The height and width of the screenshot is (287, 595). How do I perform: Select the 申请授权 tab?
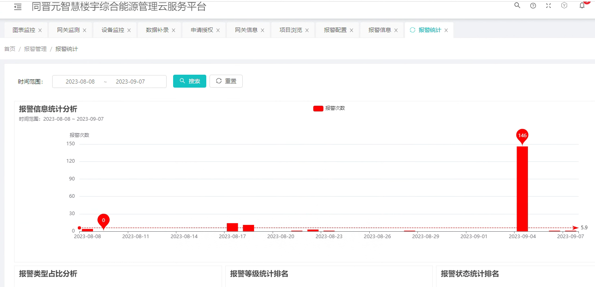pos(202,30)
